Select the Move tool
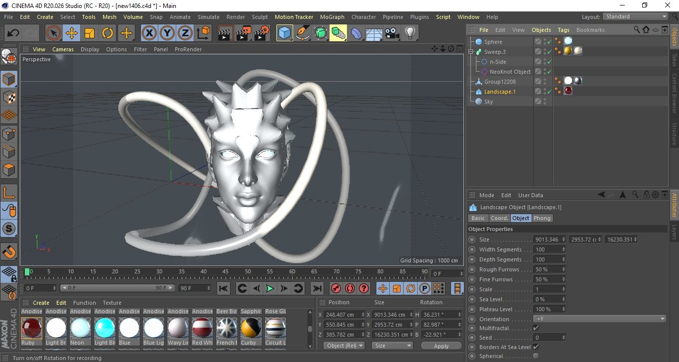 71,33
